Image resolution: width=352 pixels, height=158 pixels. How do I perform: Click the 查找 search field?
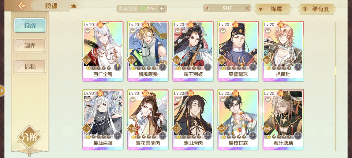[227, 8]
